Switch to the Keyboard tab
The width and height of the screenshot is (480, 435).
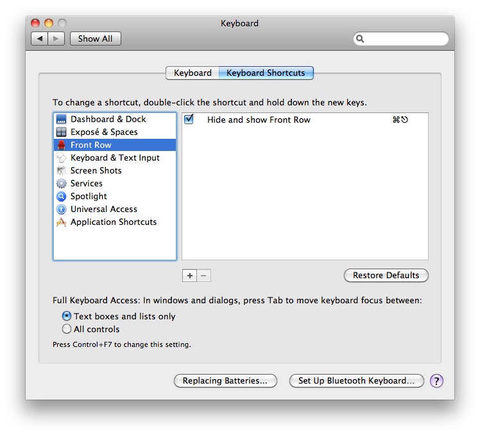pyautogui.click(x=193, y=73)
